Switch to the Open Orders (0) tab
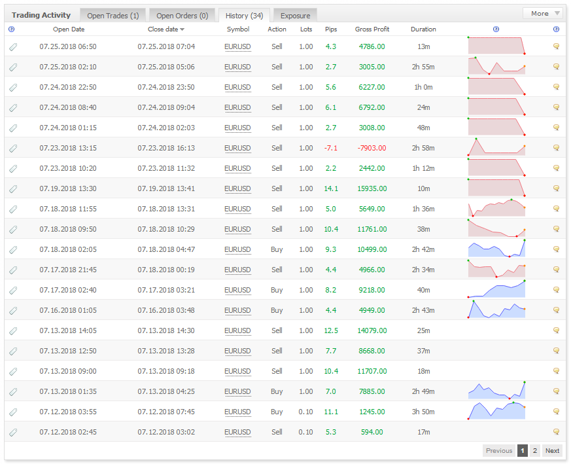The height and width of the screenshot is (464, 571). pyautogui.click(x=182, y=16)
